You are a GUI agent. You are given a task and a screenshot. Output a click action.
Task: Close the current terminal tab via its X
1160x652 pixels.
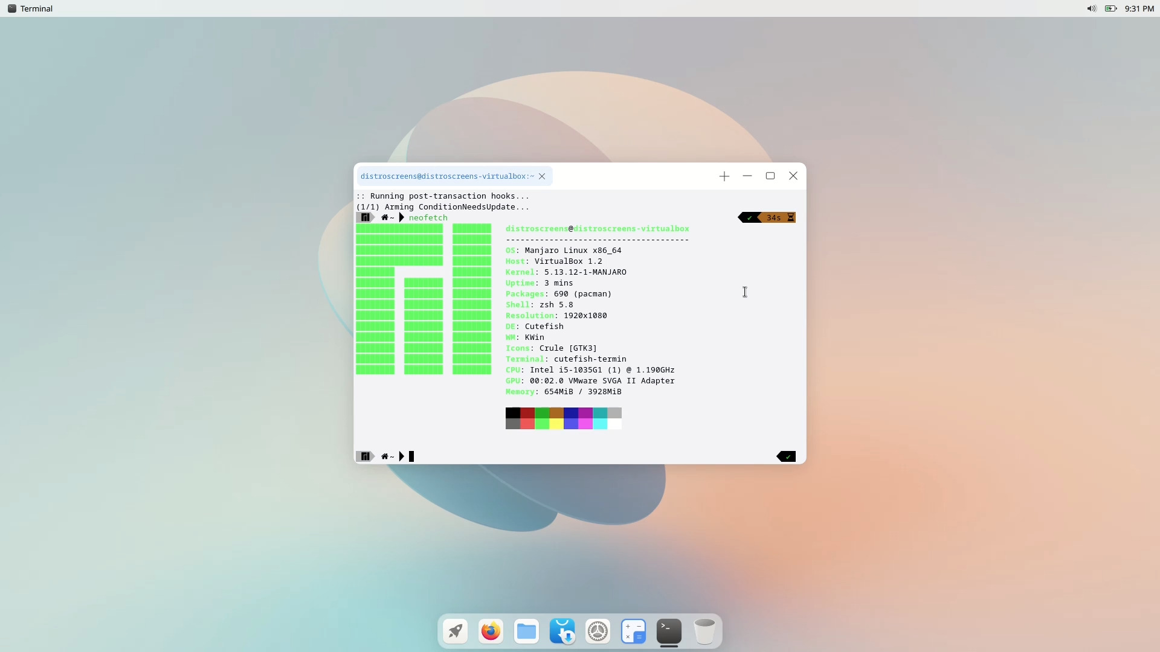tap(542, 176)
